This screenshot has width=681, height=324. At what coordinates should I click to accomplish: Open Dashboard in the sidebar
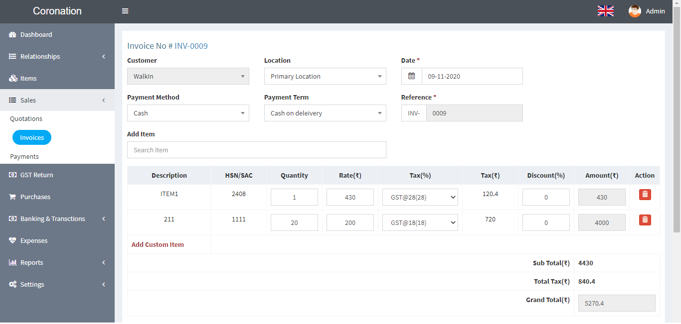pos(57,34)
